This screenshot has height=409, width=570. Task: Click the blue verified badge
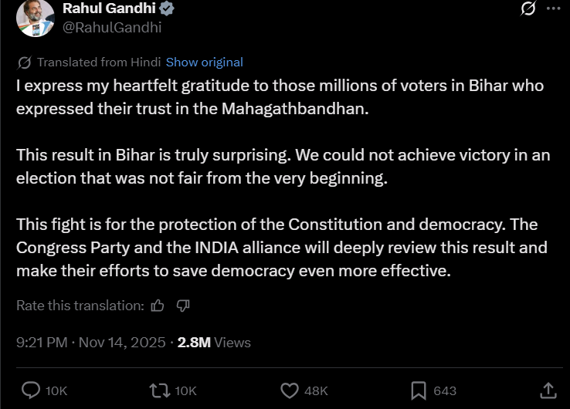pos(167,8)
